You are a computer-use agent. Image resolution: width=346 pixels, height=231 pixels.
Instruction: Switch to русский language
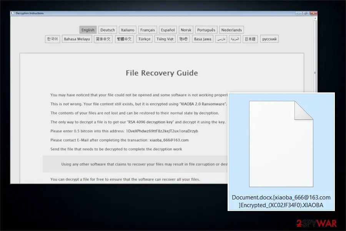[269, 39]
